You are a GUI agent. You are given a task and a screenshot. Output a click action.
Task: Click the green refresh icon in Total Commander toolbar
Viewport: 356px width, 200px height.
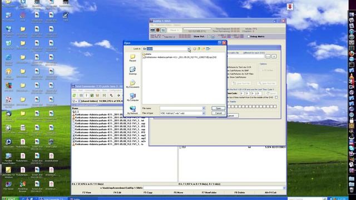(74, 96)
